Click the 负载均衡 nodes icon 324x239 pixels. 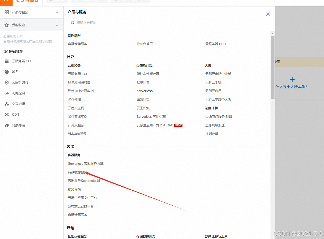click(x=7, y=104)
